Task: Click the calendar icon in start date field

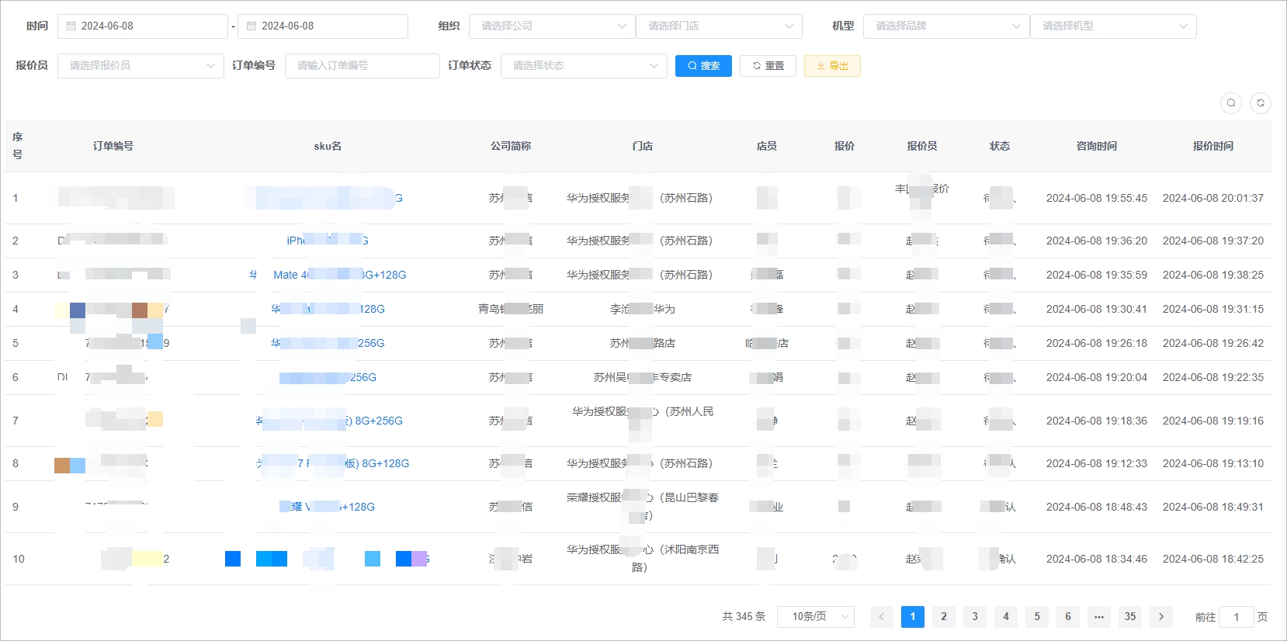Action: [x=71, y=26]
